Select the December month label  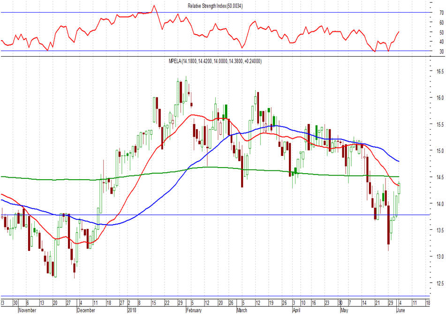coord(86,310)
